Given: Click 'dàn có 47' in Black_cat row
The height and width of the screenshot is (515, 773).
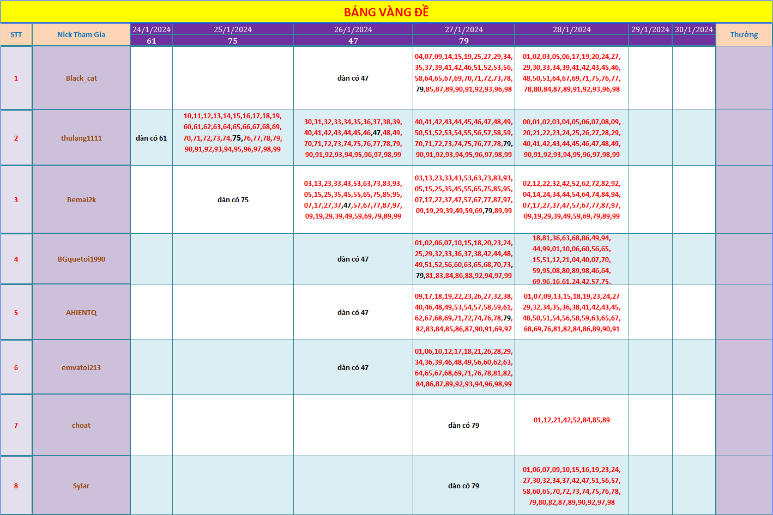Looking at the screenshot, I should point(353,78).
